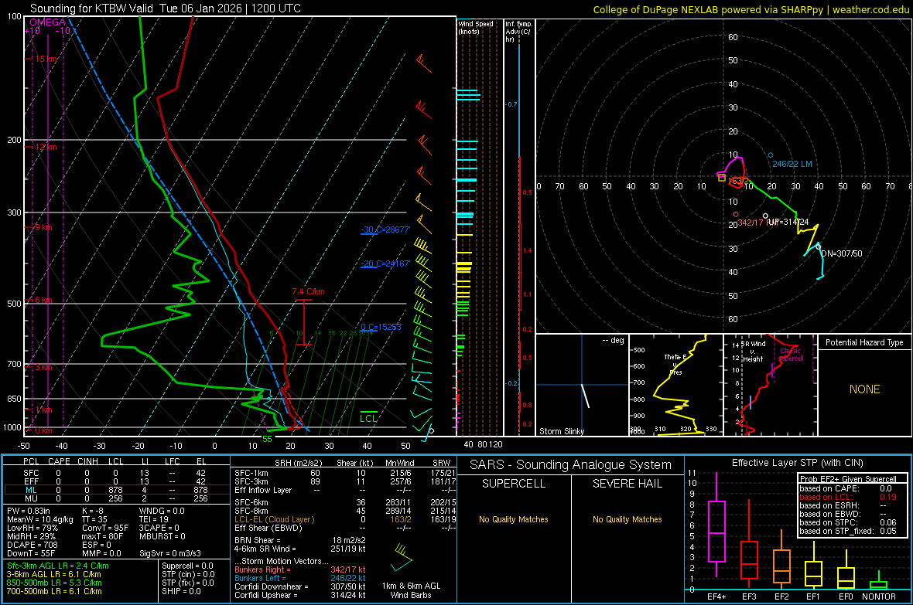Select the 'LCL-EL (Cloud Layer)' row
The image size is (913, 605).
(345, 519)
